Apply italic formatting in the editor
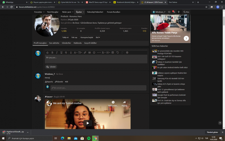 pyautogui.click(x=57, y=53)
